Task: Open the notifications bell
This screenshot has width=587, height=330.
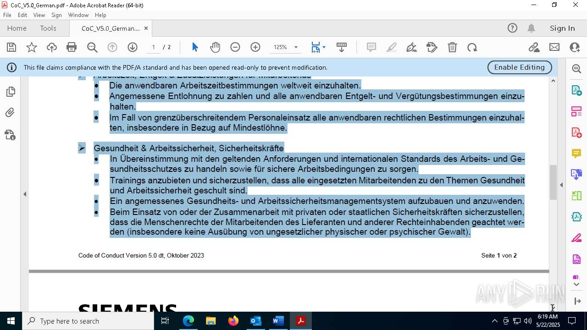Action: (x=531, y=28)
